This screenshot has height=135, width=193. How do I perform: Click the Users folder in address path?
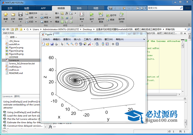tap(36, 29)
